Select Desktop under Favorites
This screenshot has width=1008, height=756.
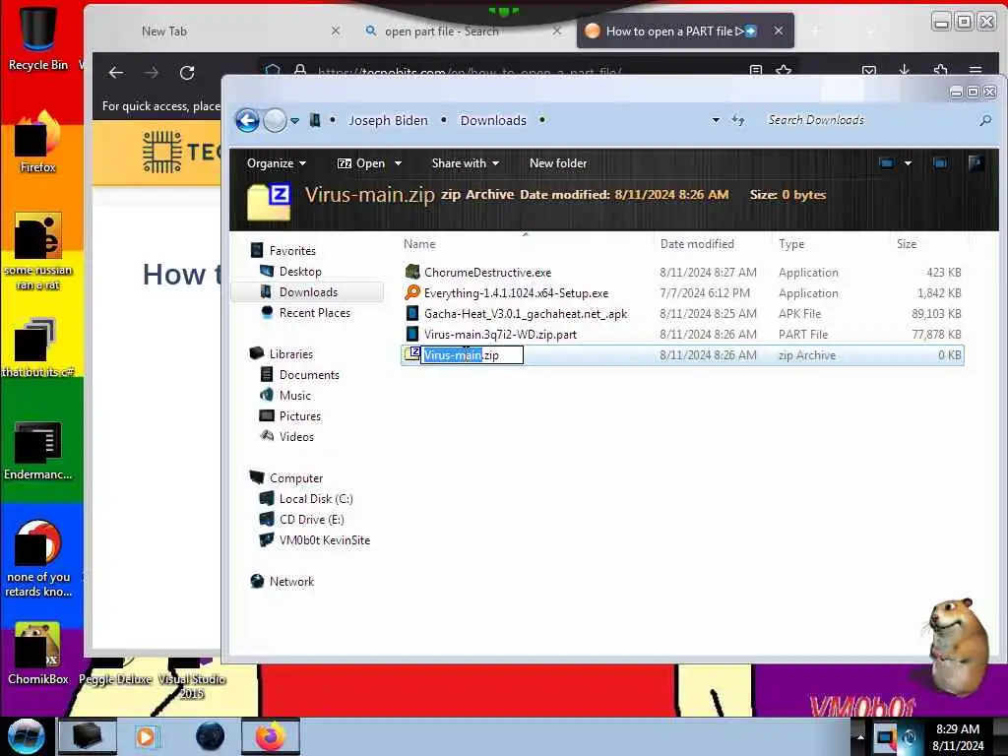(300, 272)
